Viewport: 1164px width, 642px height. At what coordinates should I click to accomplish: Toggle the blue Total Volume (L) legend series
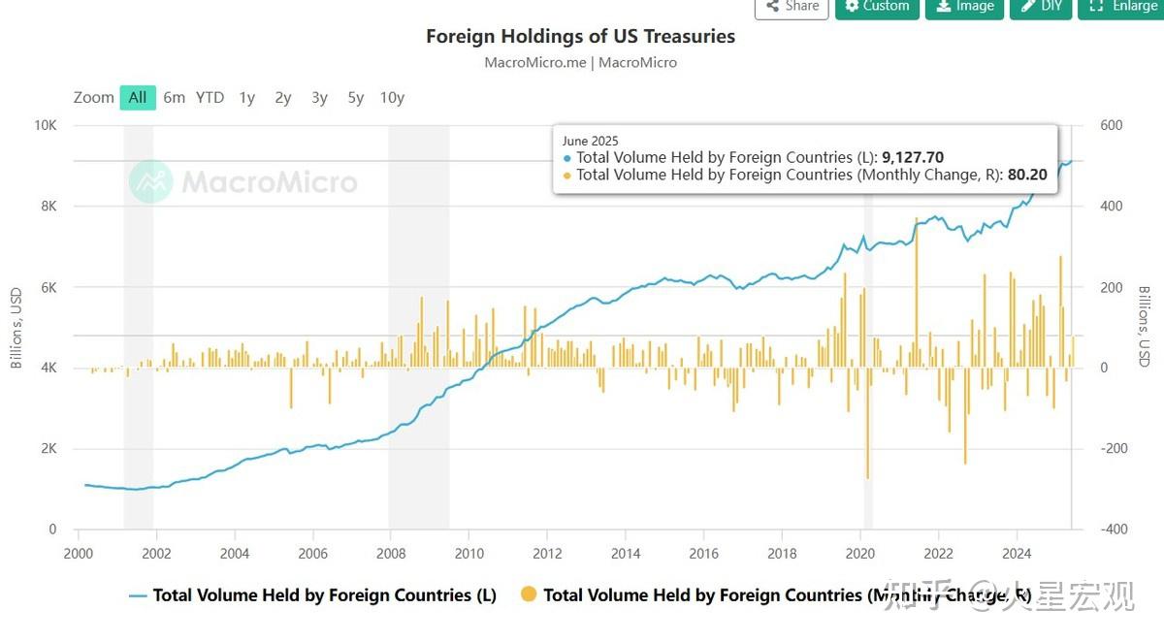point(324,595)
